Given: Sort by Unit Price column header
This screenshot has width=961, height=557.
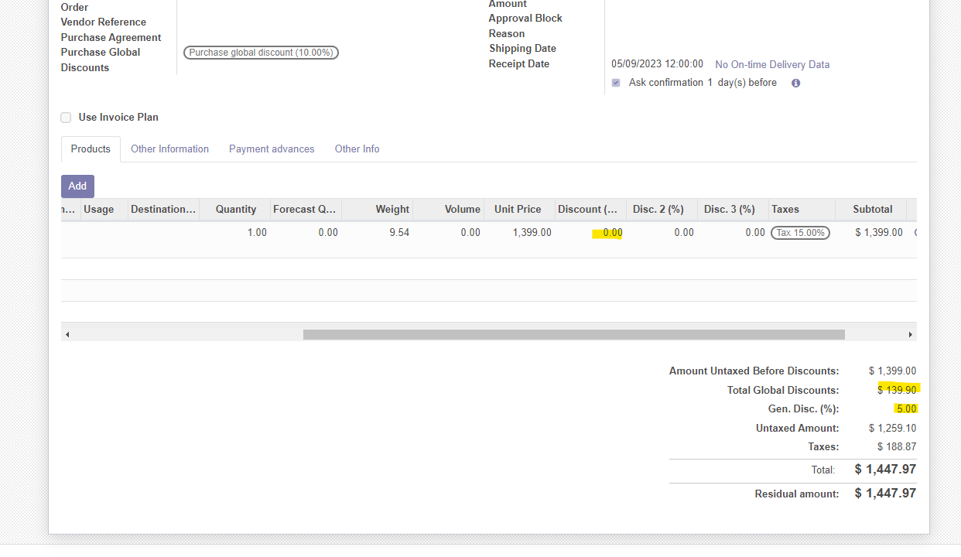Looking at the screenshot, I should (x=518, y=209).
